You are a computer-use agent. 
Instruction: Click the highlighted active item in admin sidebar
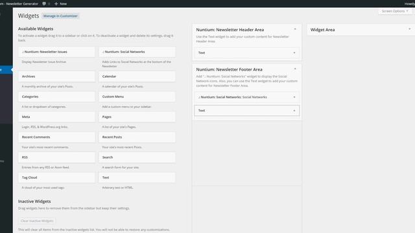coord(6,70)
